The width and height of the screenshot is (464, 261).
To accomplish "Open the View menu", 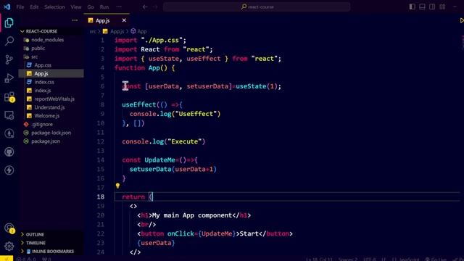I will coord(75,7).
